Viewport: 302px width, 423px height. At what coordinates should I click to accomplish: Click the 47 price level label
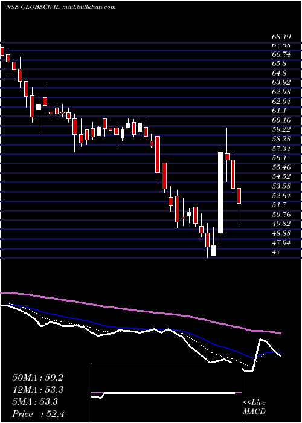click(276, 252)
